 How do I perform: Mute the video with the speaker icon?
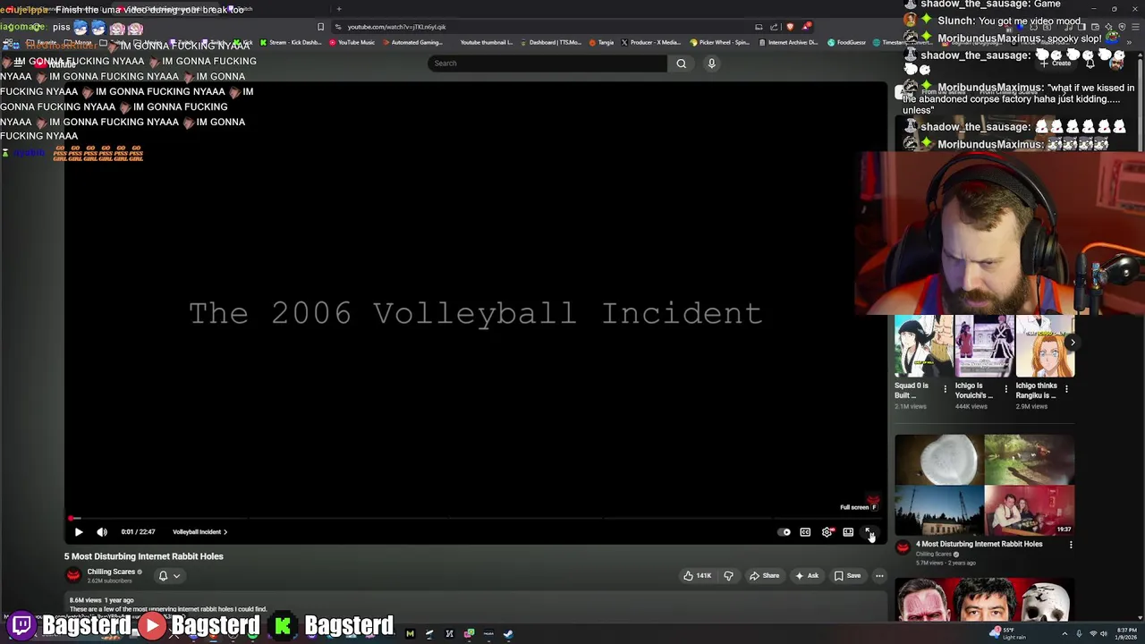102,532
